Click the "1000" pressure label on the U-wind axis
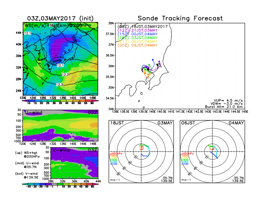The image size is (261, 201). point(18,141)
